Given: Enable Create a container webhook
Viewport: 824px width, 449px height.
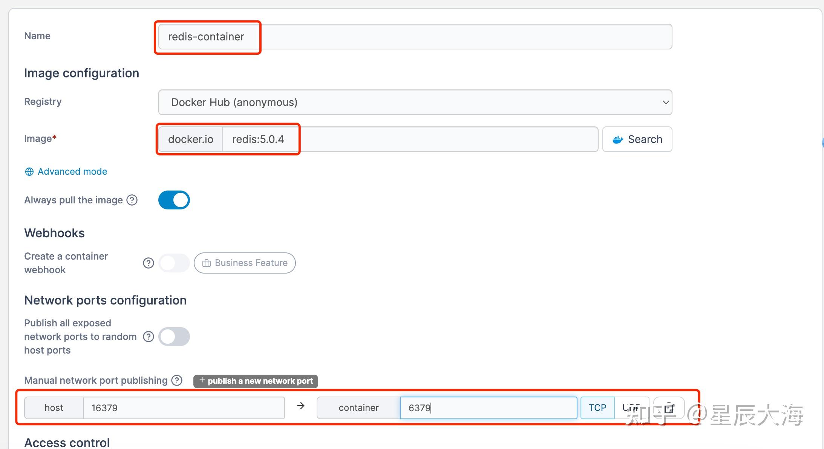Looking at the screenshot, I should [174, 263].
